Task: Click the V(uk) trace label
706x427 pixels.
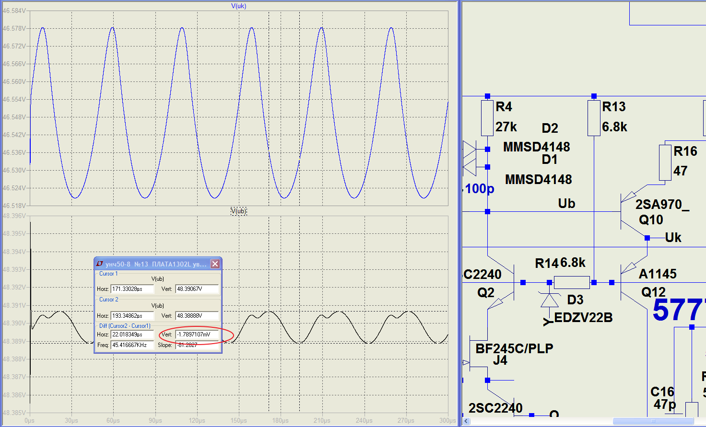Action: (238, 6)
